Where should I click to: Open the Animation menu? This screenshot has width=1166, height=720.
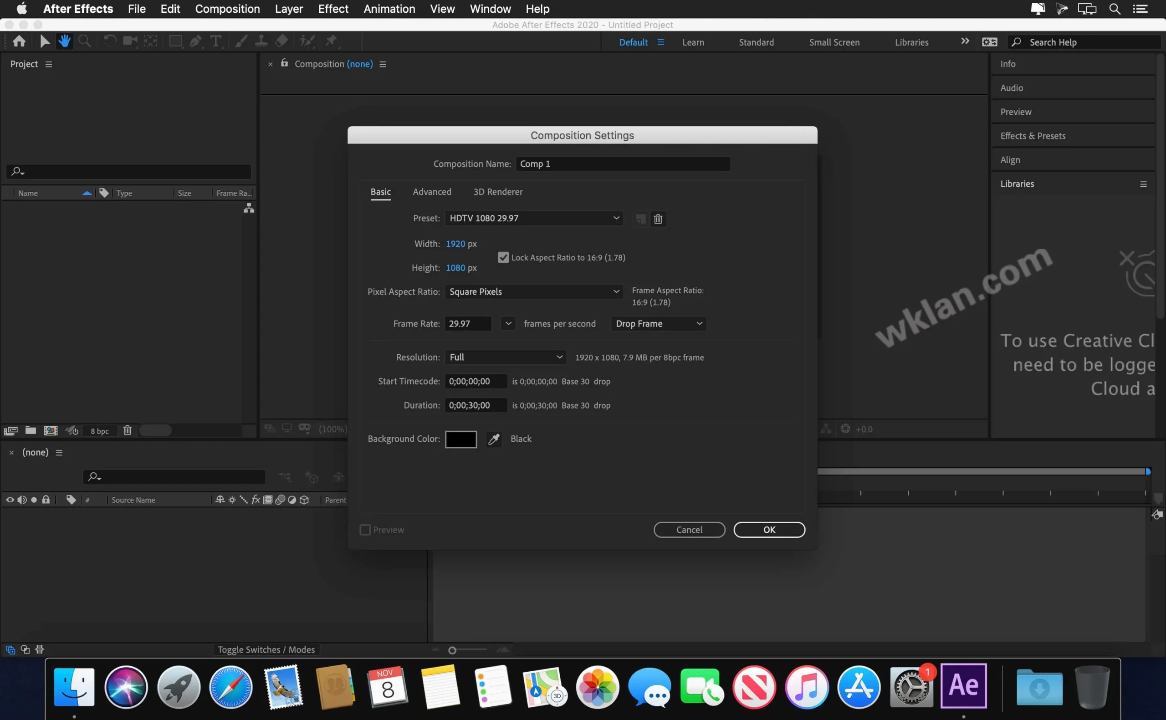click(389, 9)
